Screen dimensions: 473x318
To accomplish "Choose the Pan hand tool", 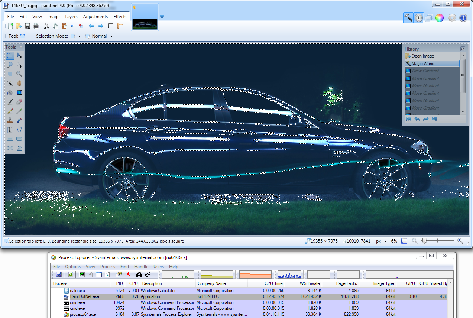I will (x=19, y=83).
